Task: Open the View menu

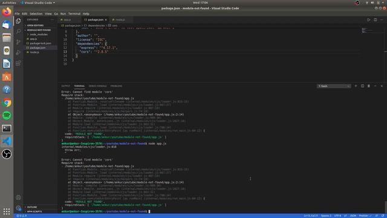Action: click(48, 13)
